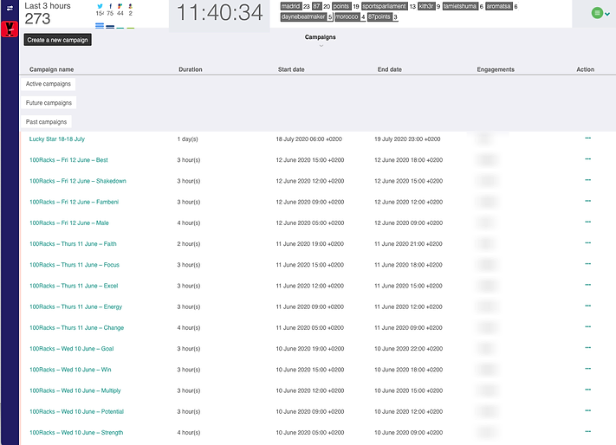Screen dimensions: 616x445
Task: Expand the Future campaigns section
Action: point(49,103)
